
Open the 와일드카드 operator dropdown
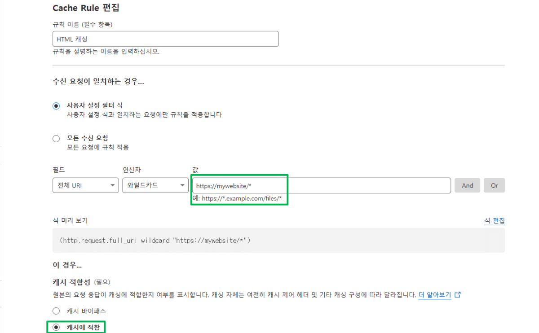155,185
